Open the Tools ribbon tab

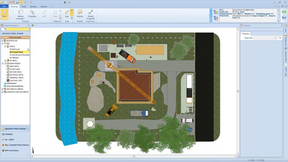(x=24, y=6)
